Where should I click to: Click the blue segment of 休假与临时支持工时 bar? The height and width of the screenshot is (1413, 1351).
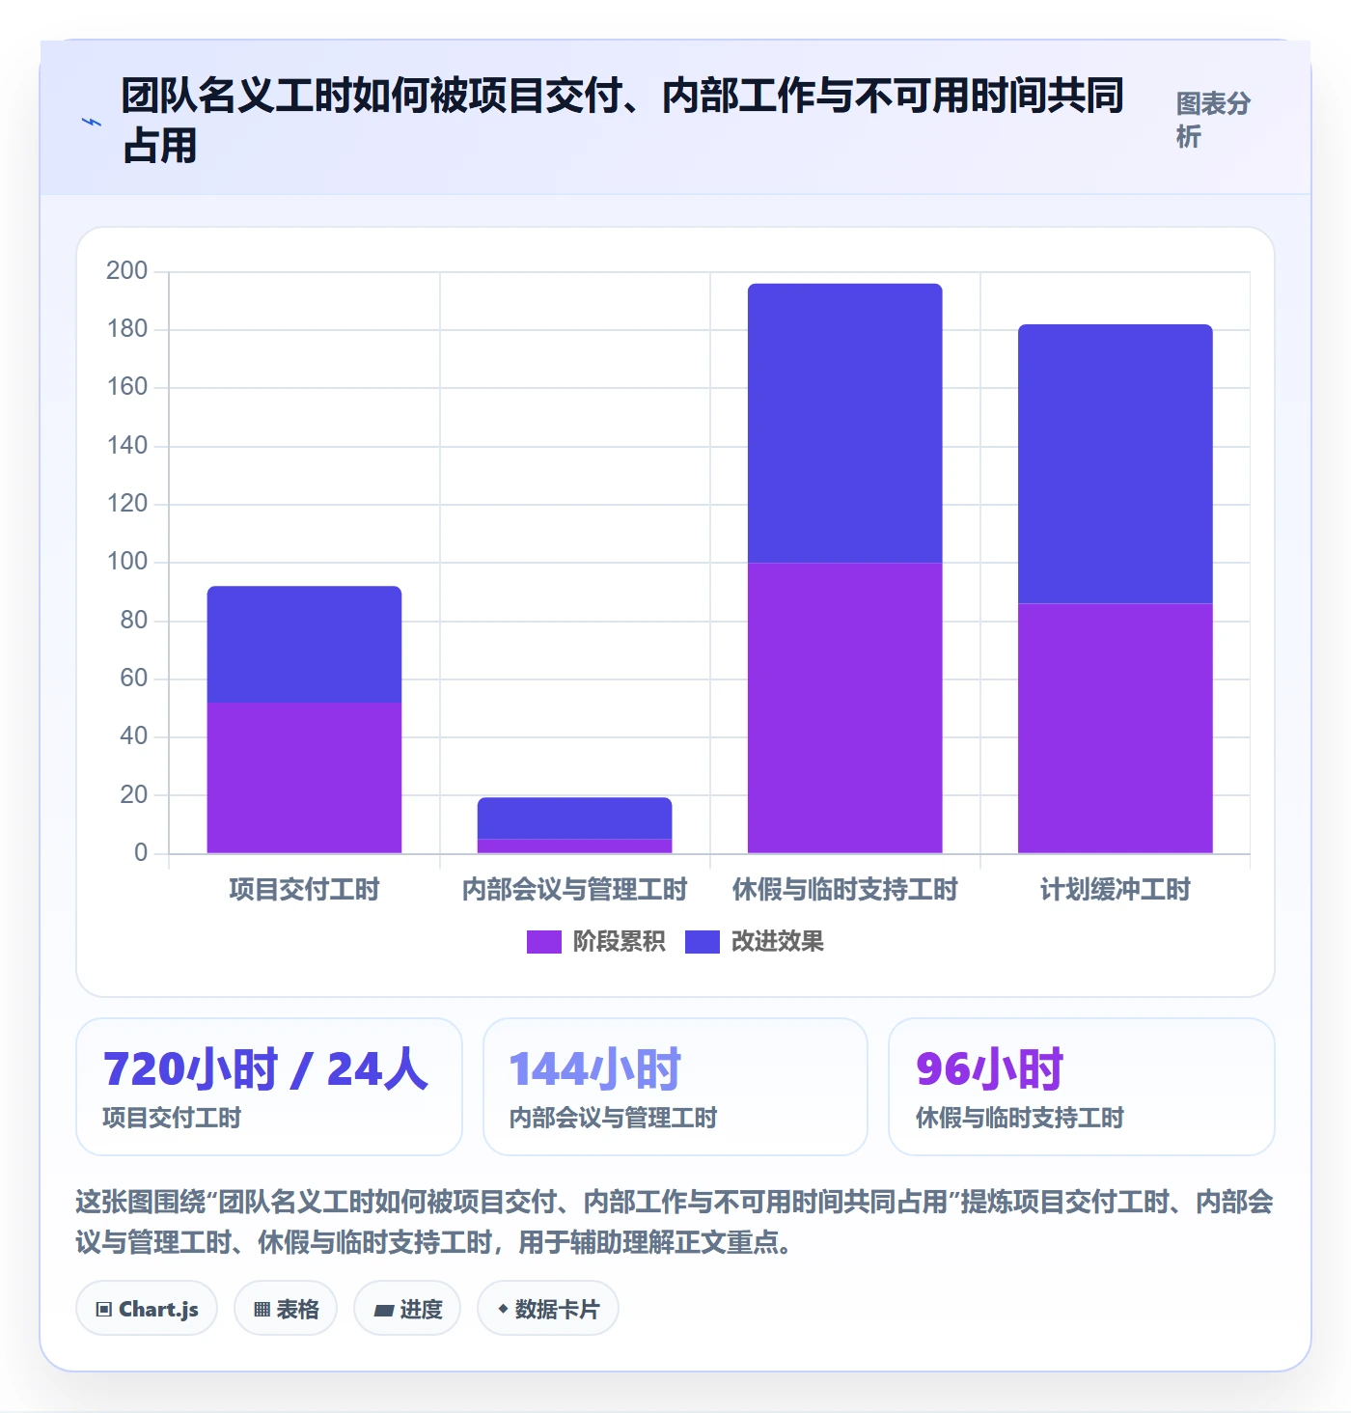coord(844,423)
